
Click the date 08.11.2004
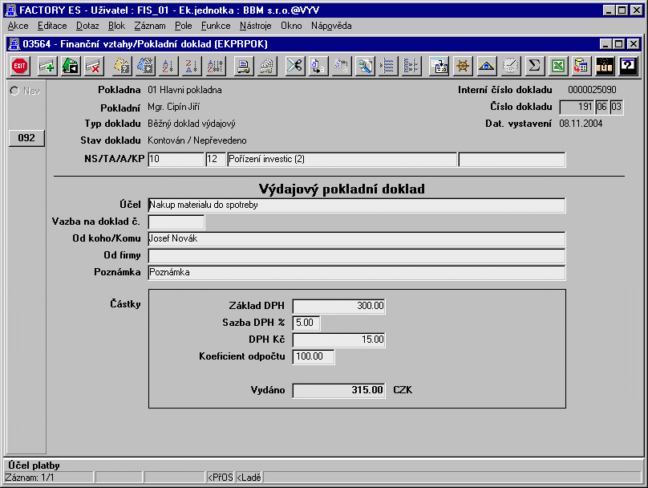click(581, 124)
